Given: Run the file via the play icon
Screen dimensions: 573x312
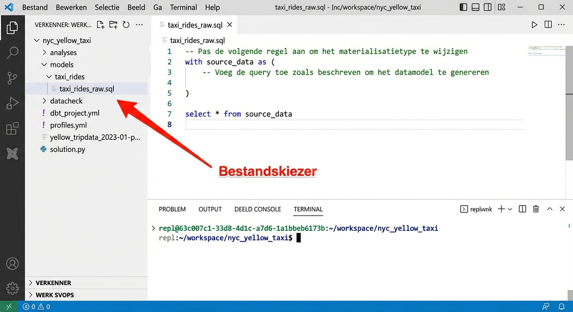Looking at the screenshot, I should click(534, 25).
